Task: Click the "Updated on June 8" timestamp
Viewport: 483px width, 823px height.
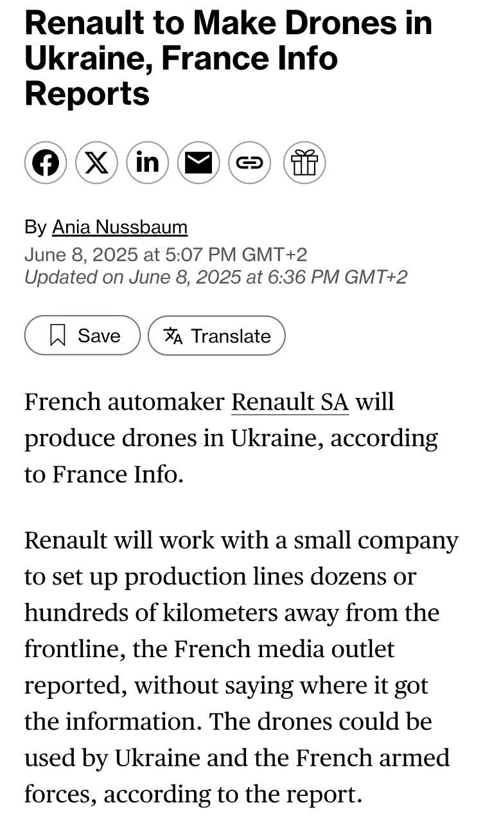Action: [x=216, y=277]
